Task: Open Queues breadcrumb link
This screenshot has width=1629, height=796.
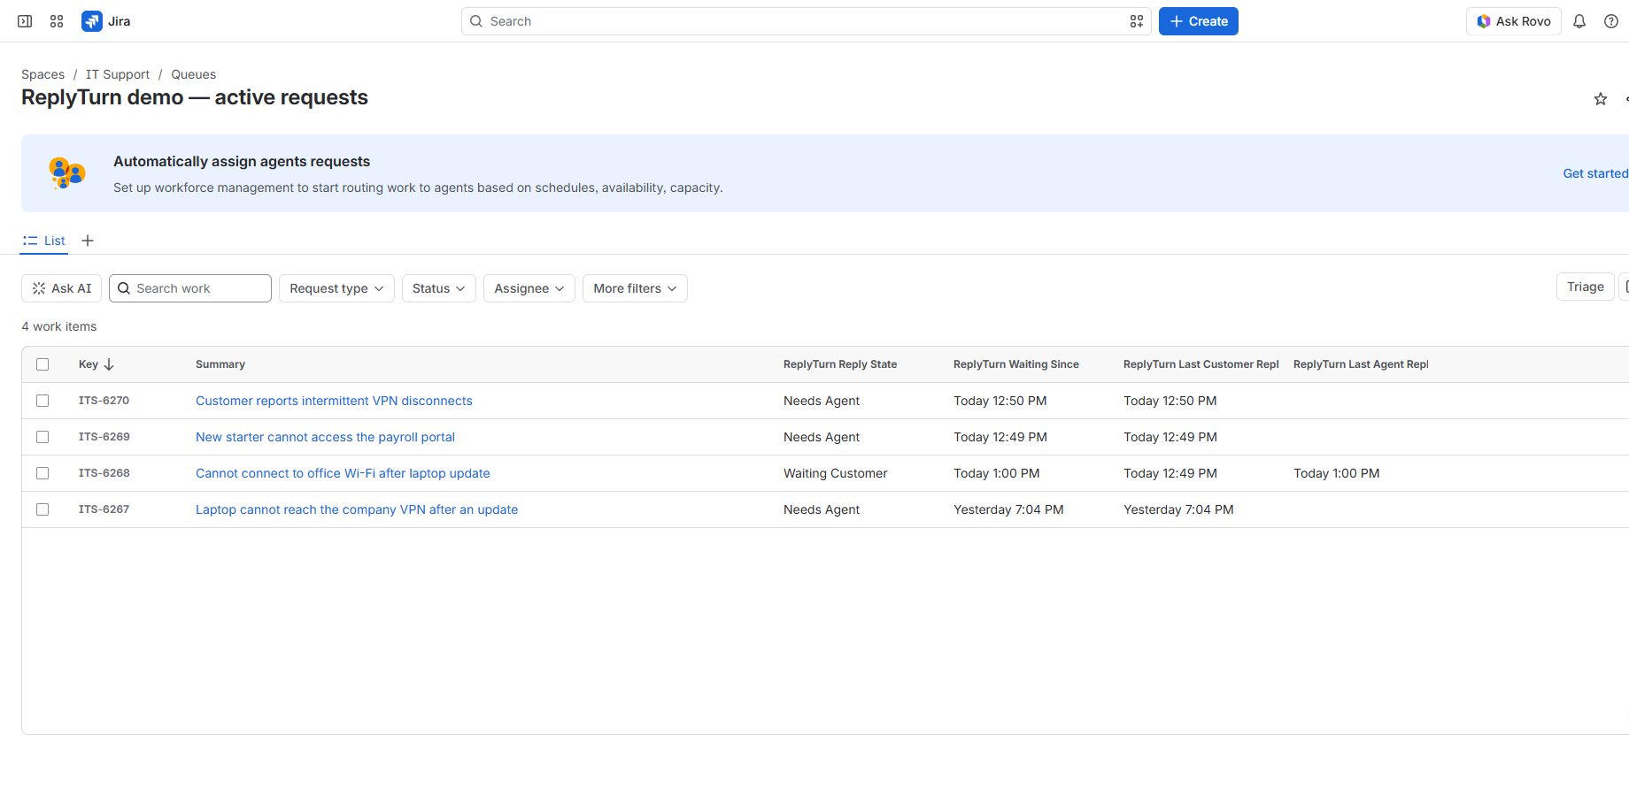Action: click(x=193, y=74)
